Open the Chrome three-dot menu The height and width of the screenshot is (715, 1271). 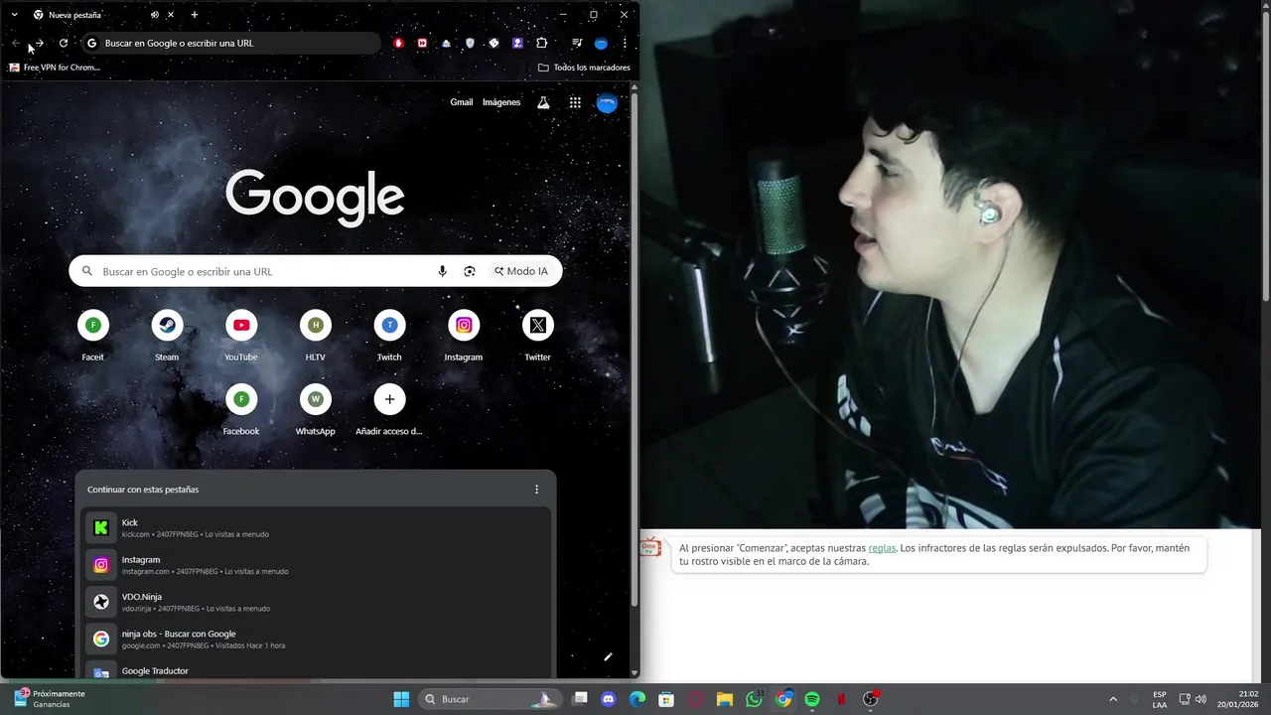coord(625,43)
